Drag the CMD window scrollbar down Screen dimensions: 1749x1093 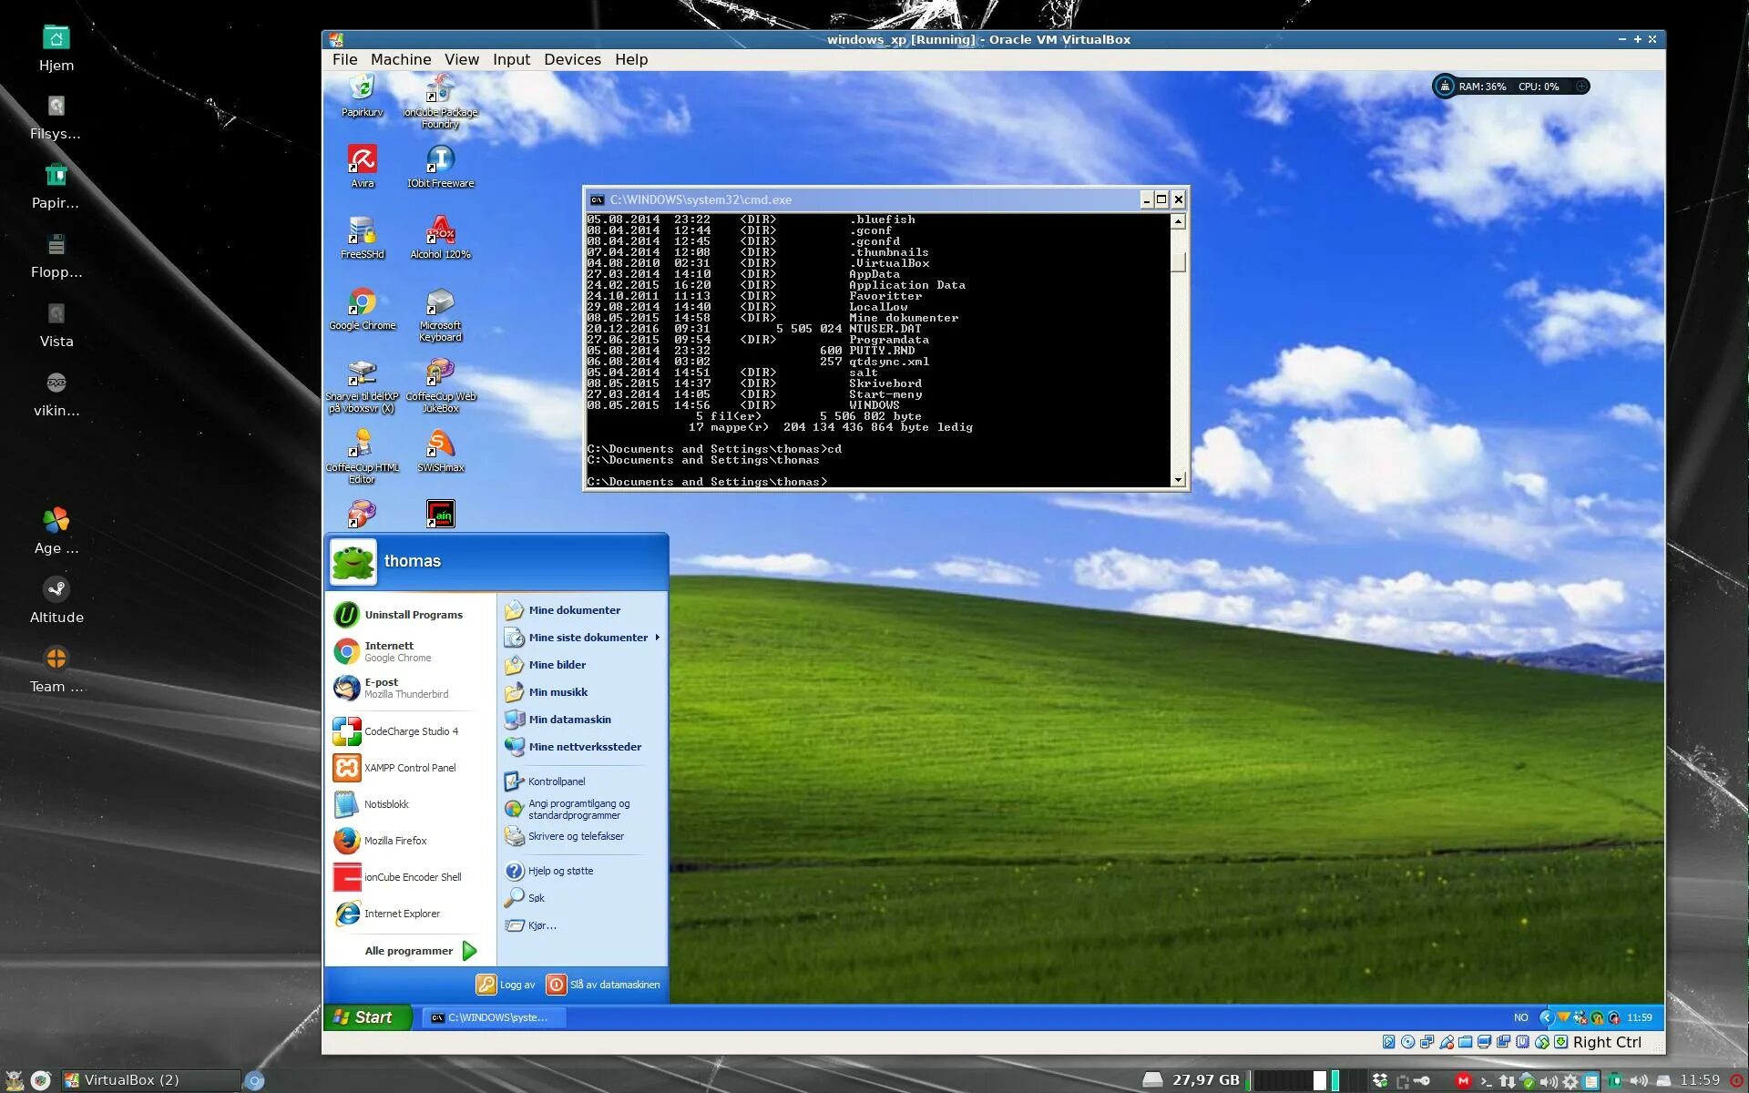click(x=1177, y=481)
